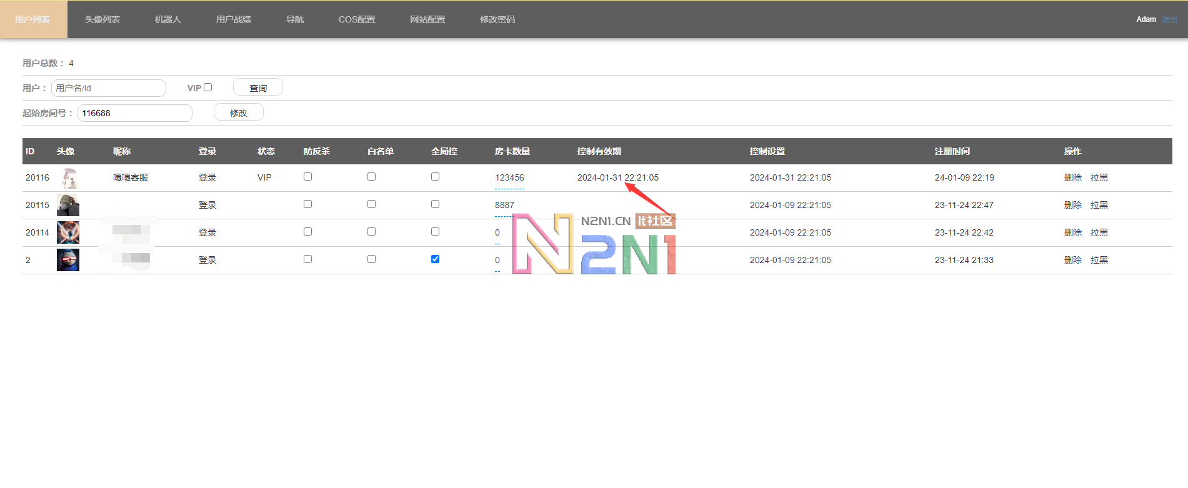Click avatar thumbnail of user 20116
The image size is (1188, 488).
[68, 178]
